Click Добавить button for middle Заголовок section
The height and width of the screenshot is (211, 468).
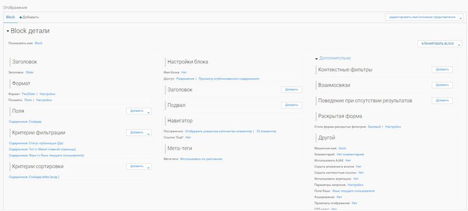pos(291,89)
